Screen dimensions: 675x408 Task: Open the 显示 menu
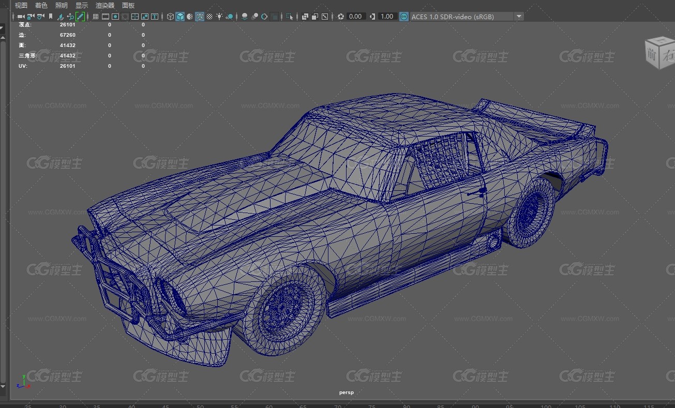pyautogui.click(x=82, y=5)
